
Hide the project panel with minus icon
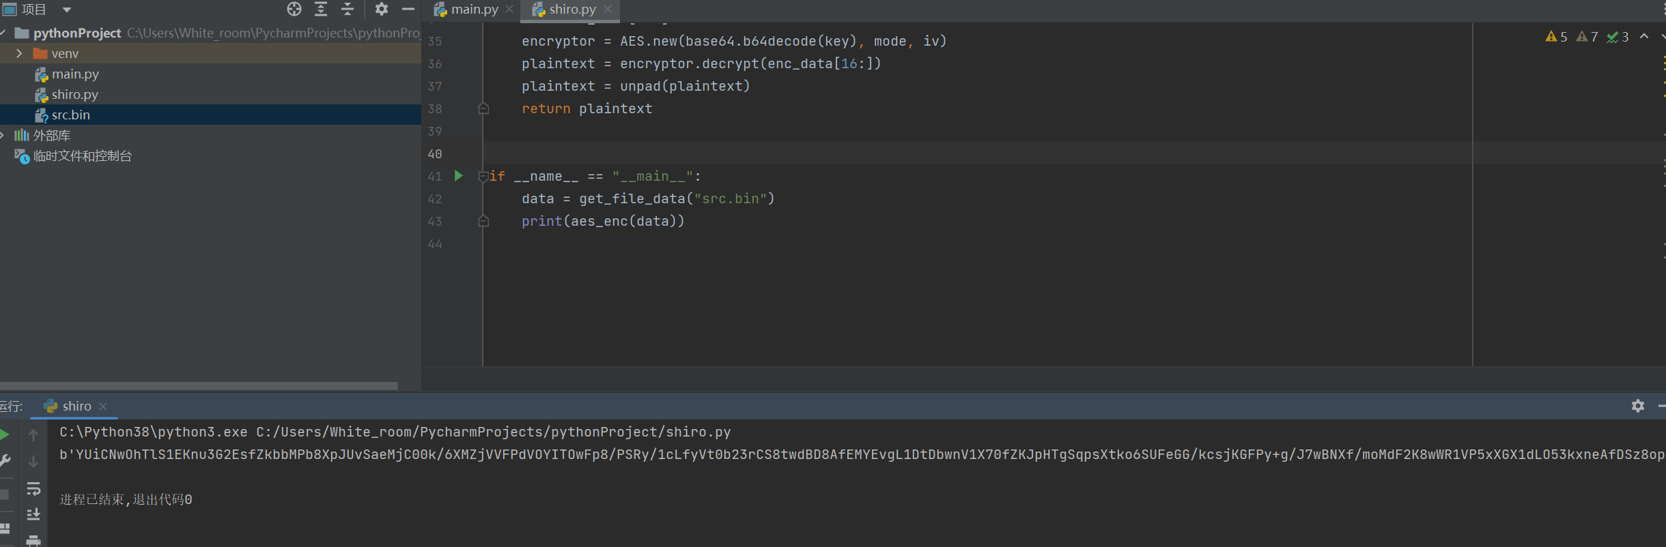click(408, 9)
